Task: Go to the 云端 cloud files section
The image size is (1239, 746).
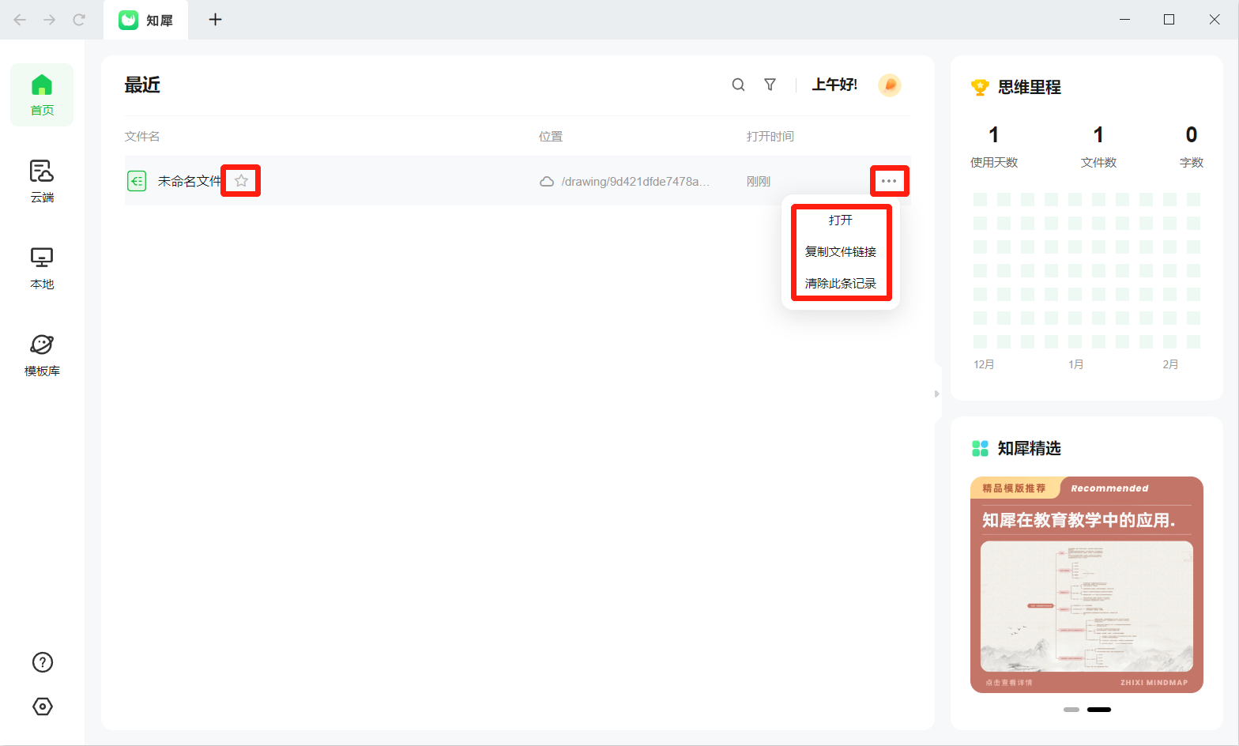Action: click(x=42, y=182)
